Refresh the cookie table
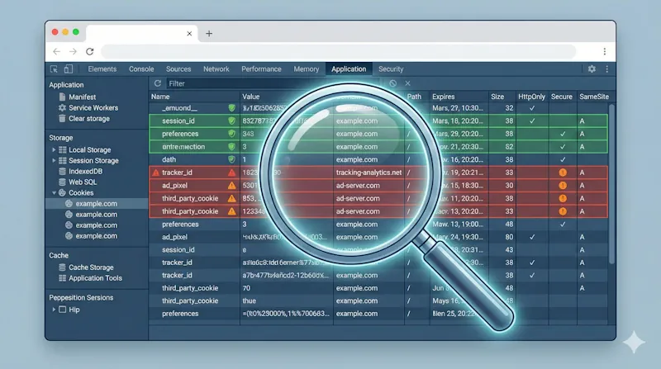 tap(158, 83)
